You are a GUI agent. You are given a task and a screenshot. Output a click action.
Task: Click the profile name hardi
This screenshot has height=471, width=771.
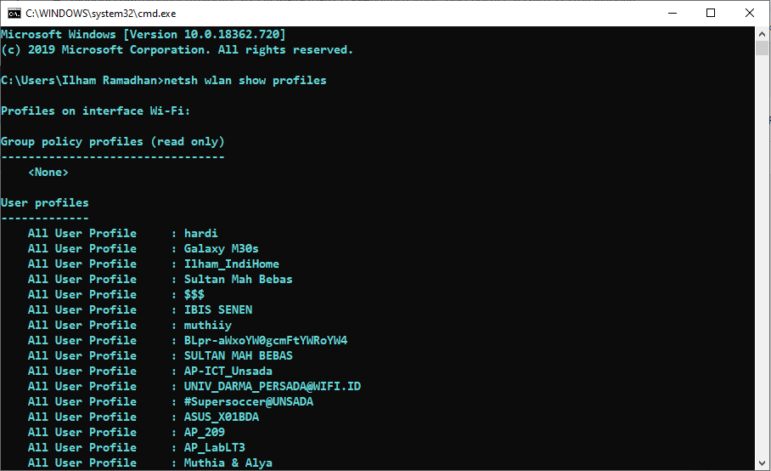(200, 233)
